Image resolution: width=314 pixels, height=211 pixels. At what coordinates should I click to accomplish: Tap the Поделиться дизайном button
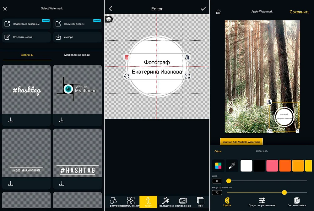(x=26, y=24)
